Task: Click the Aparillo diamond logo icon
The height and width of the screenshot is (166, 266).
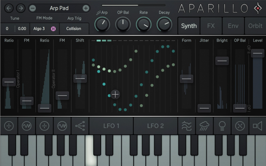Action: (258, 8)
